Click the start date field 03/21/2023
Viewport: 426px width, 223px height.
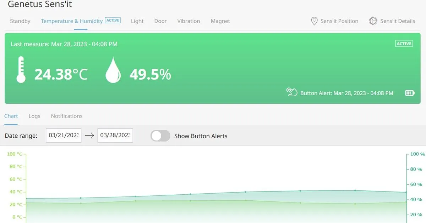64,135
